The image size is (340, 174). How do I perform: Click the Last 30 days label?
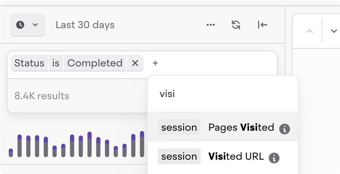[x=85, y=25]
